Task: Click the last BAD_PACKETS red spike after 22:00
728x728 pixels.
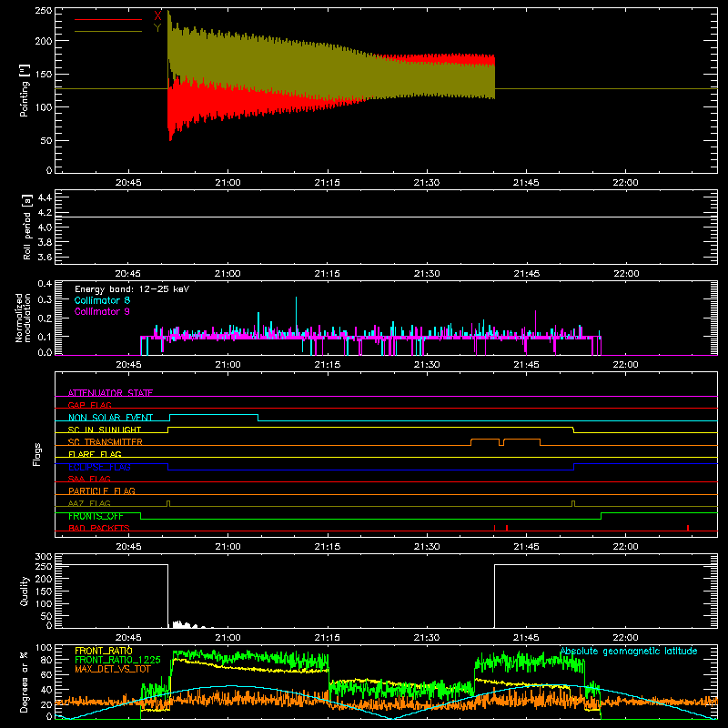Action: [x=688, y=528]
